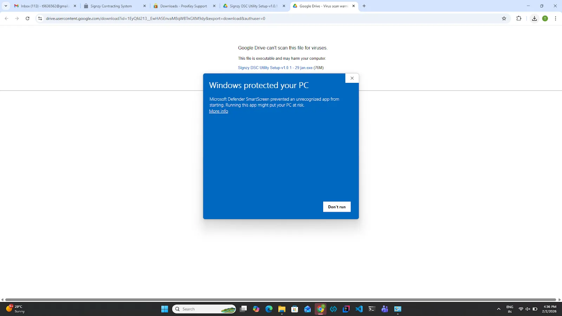View site information icon in address bar
The image size is (562, 316).
click(40, 19)
